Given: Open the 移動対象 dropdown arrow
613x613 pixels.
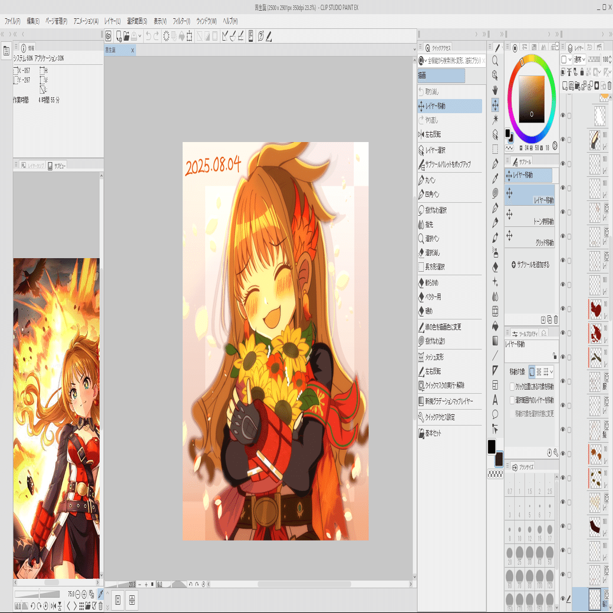Looking at the screenshot, I should [552, 372].
